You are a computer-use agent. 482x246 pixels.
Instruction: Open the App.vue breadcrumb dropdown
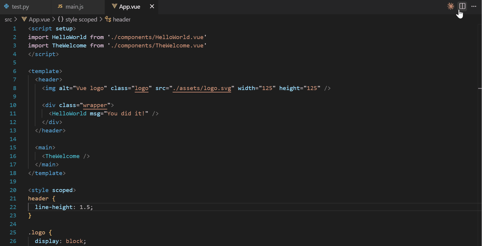click(39, 19)
